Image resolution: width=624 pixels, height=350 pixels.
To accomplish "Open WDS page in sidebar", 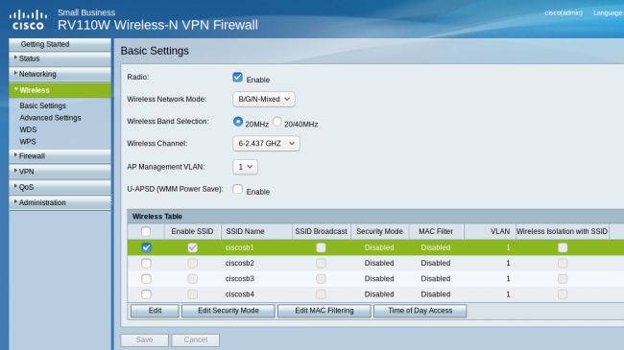I will coord(28,129).
